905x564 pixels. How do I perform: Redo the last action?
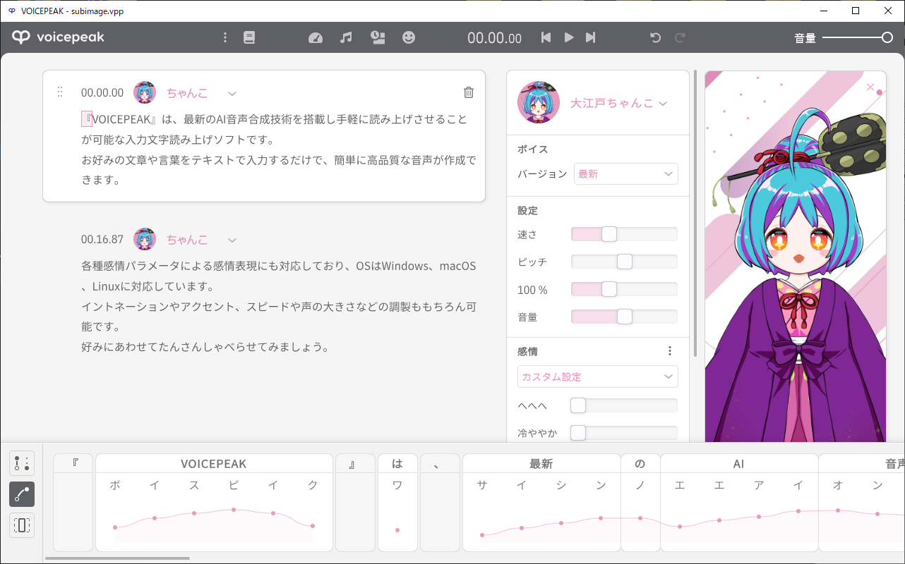click(680, 37)
